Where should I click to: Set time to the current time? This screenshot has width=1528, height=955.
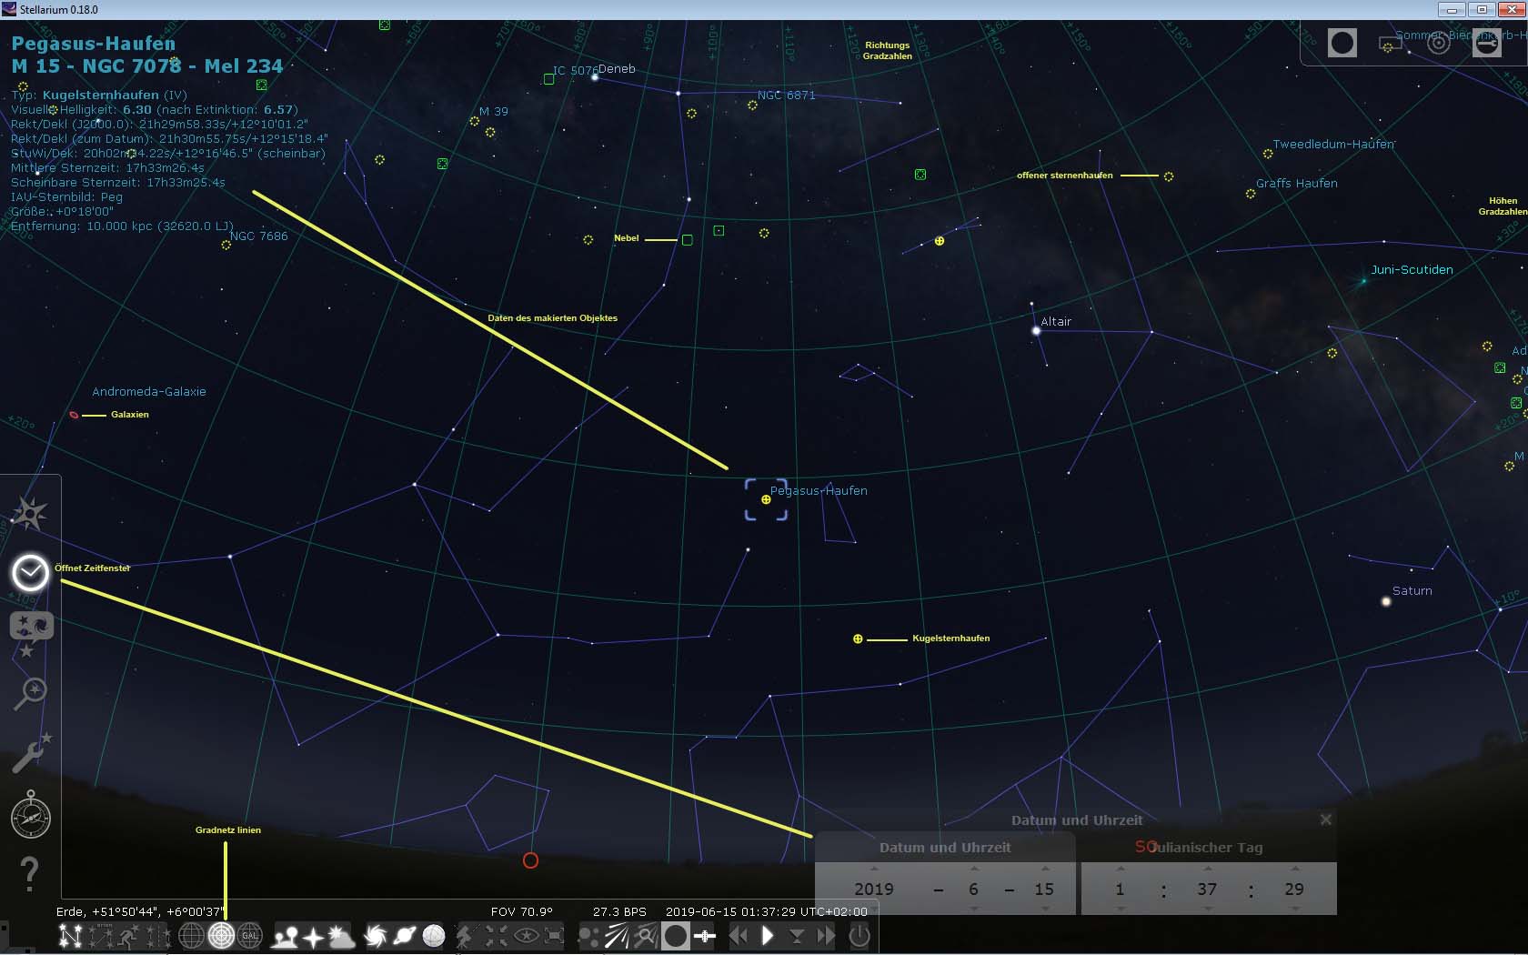click(x=797, y=935)
